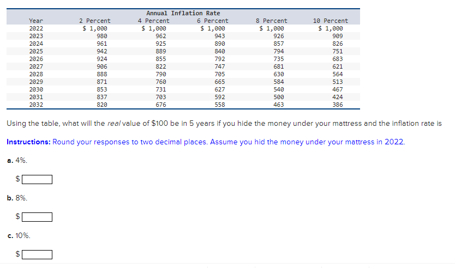This screenshot has width=455, height=268.
Task: Click value 909 in the 2023 row
Action: (338, 36)
